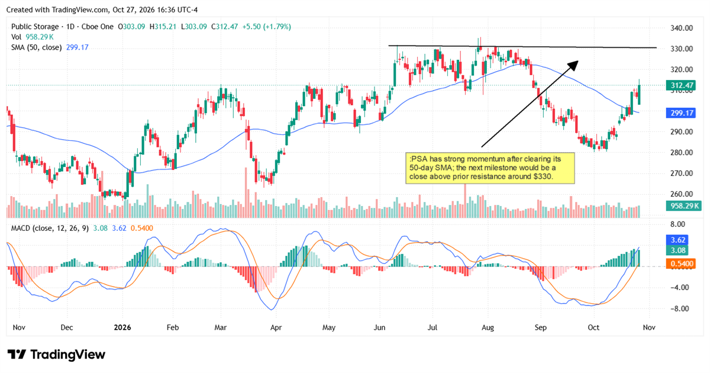Click the blue 299.17 SMA tag on axis

click(682, 112)
